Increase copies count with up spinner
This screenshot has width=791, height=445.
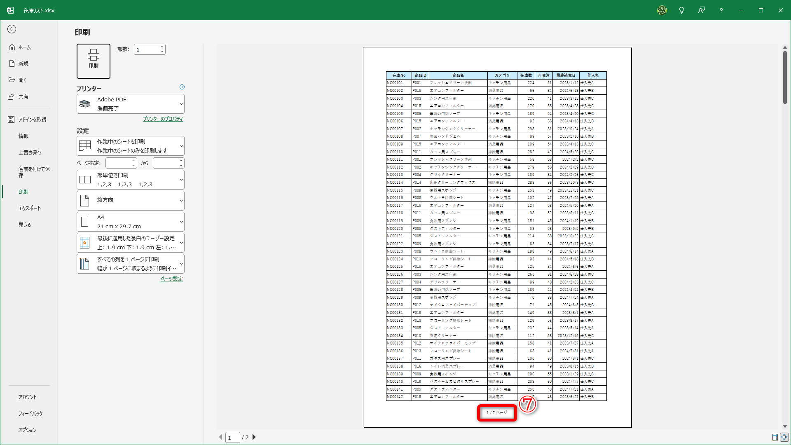click(x=162, y=47)
